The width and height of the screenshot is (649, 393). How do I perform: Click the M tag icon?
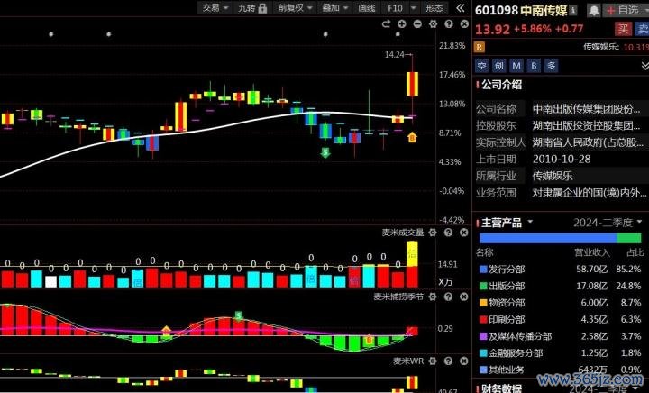(x=516, y=66)
